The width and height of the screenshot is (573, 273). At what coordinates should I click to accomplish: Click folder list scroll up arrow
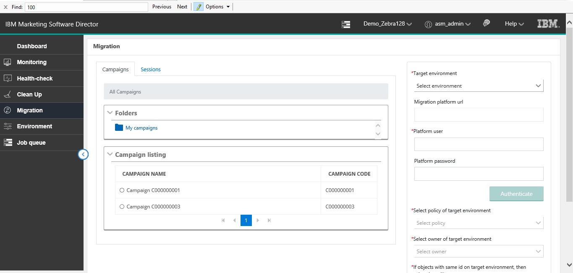click(x=378, y=125)
